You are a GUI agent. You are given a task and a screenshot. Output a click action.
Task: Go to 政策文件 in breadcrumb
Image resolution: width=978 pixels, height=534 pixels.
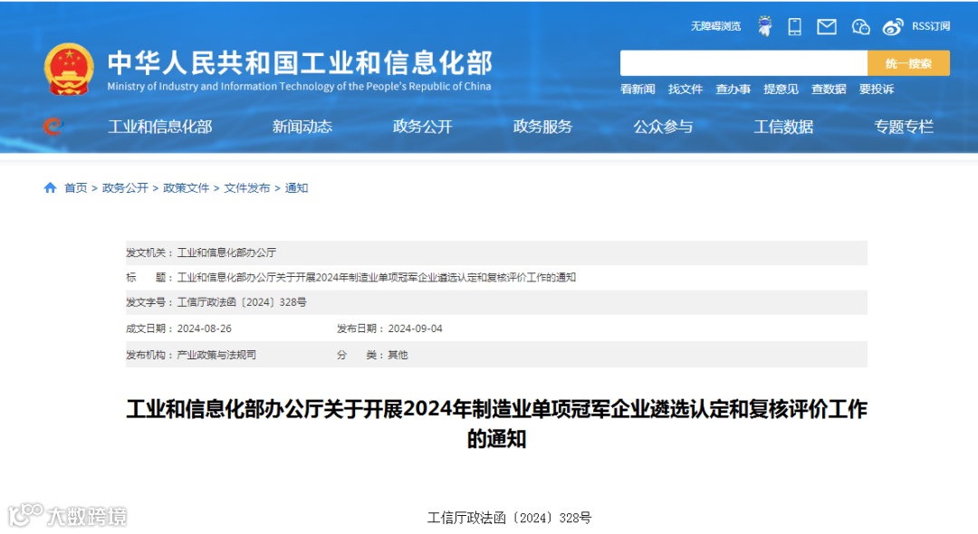coord(186,187)
